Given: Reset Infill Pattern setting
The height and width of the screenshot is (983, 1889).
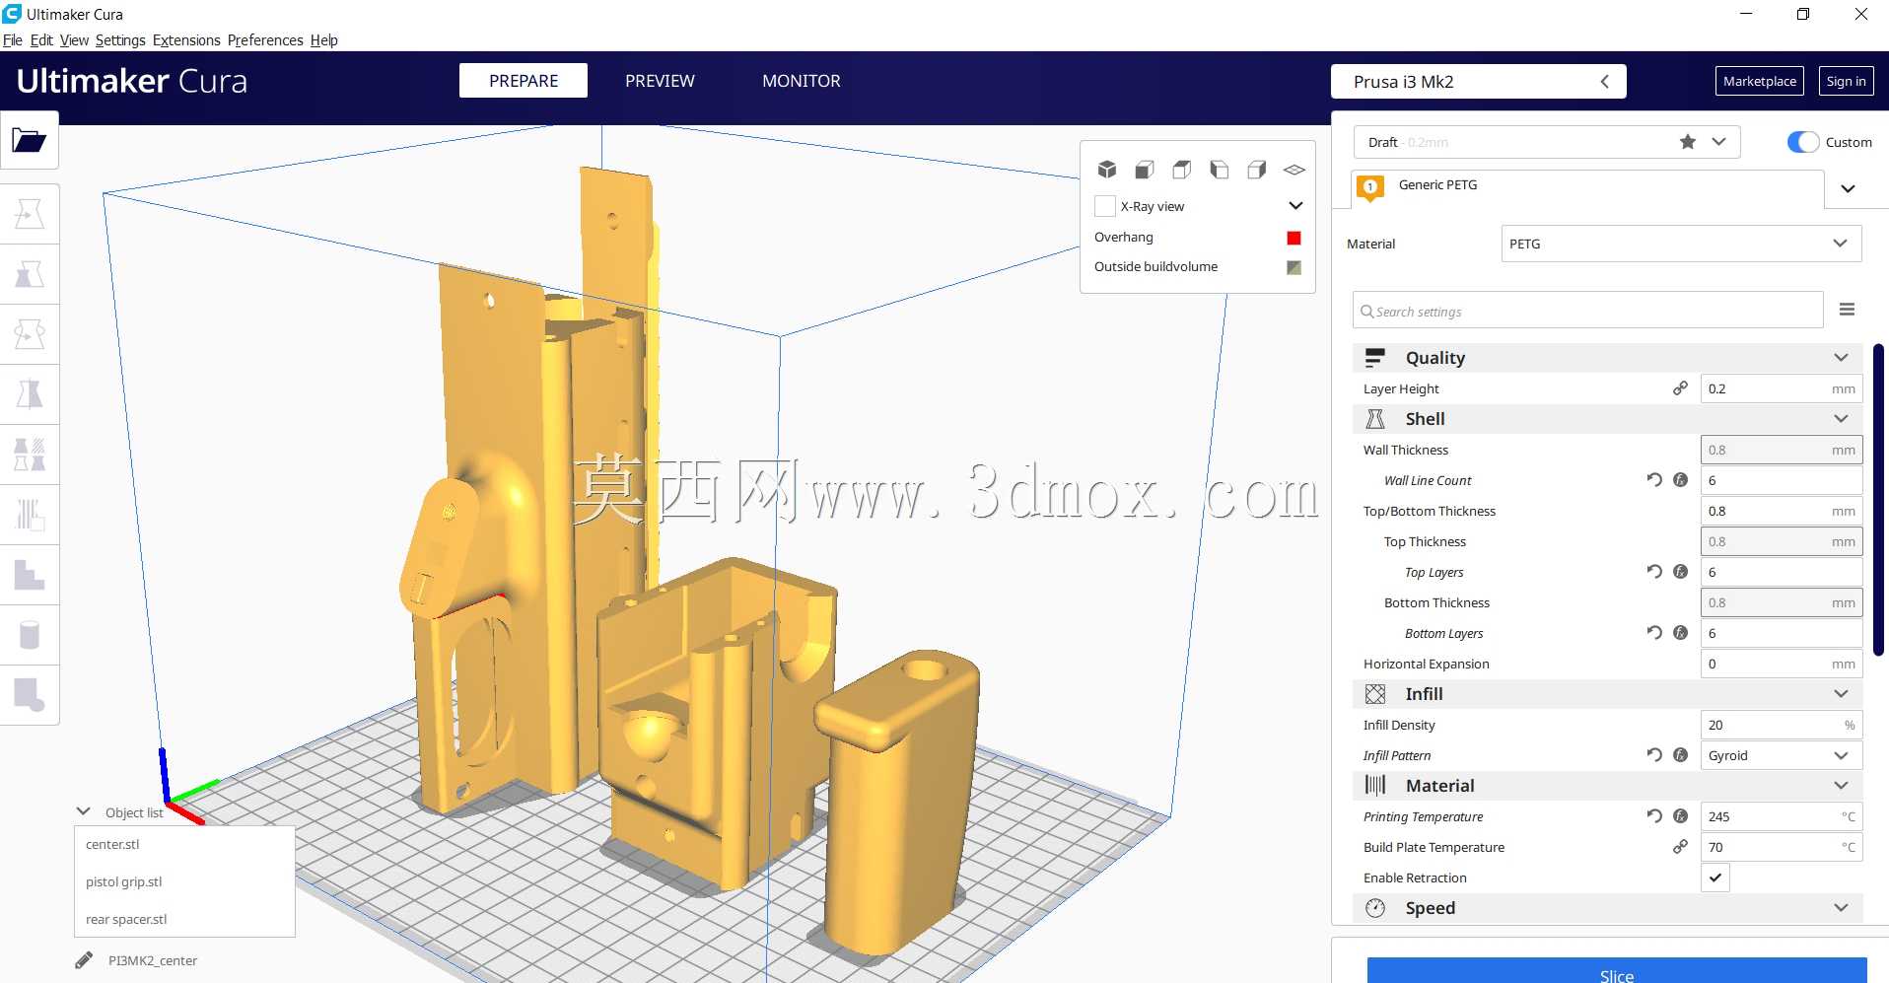Looking at the screenshot, I should [x=1653, y=755].
